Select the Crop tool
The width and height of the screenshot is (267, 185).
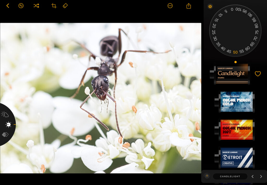tap(54, 6)
